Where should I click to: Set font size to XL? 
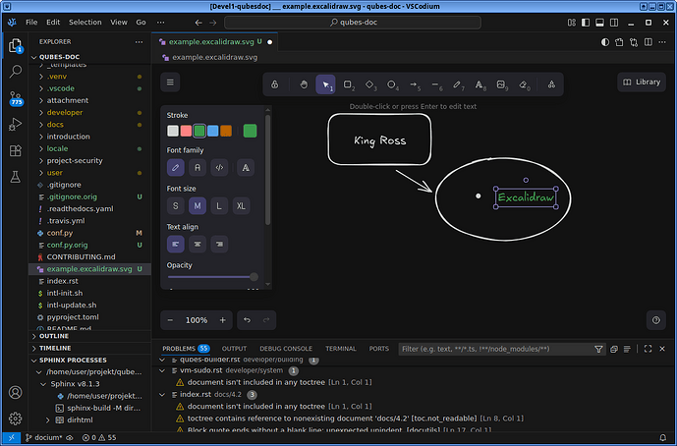(x=241, y=205)
